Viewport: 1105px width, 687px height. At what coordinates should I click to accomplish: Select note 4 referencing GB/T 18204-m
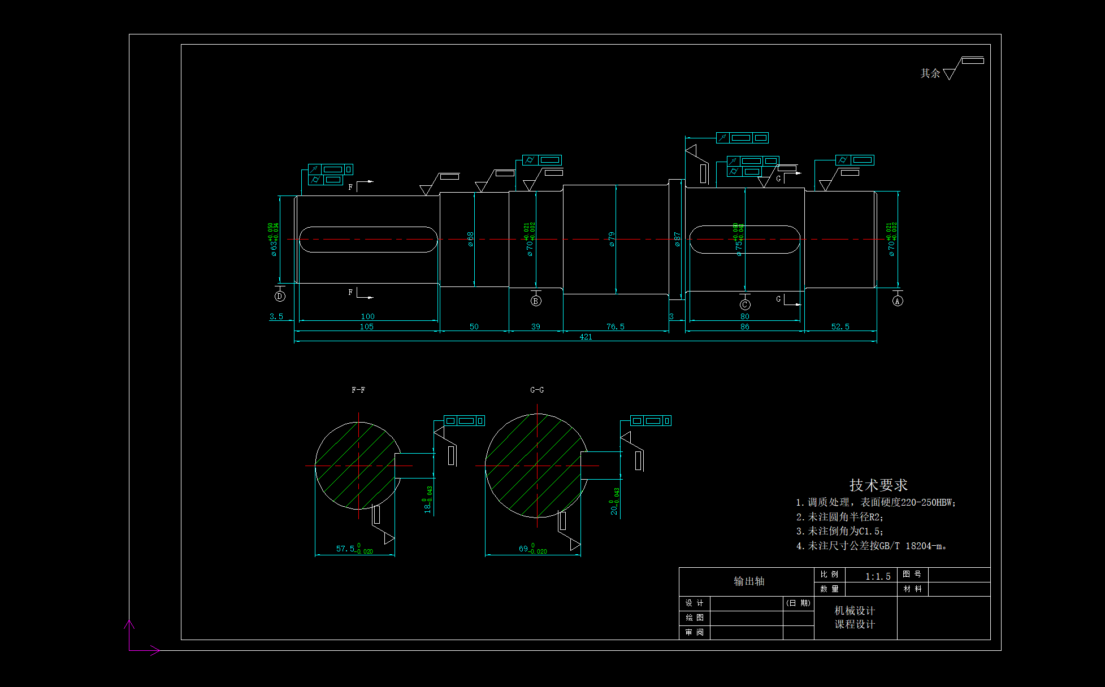(872, 546)
